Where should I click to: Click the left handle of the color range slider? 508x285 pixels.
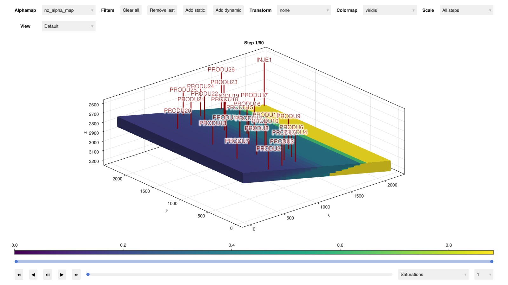(x=16, y=262)
